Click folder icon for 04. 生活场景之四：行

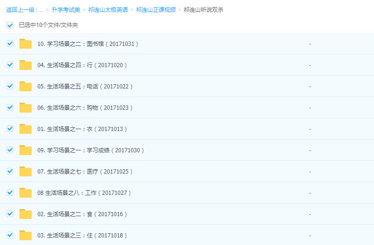pos(26,65)
